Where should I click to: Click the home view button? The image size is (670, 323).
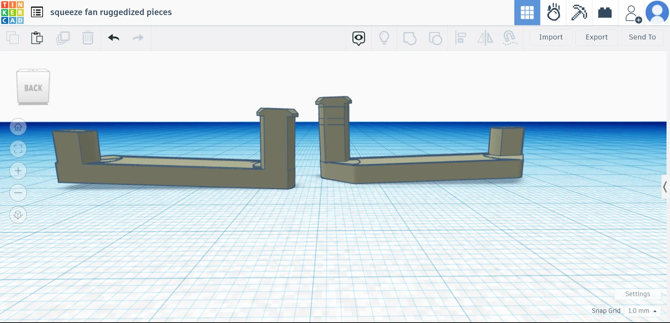click(18, 127)
